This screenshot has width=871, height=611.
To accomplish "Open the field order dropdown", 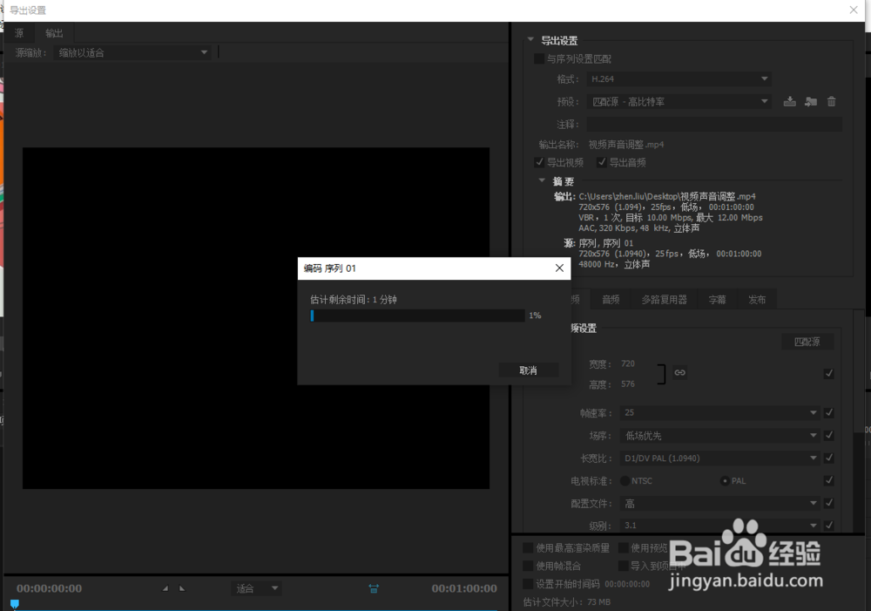I will (720, 435).
